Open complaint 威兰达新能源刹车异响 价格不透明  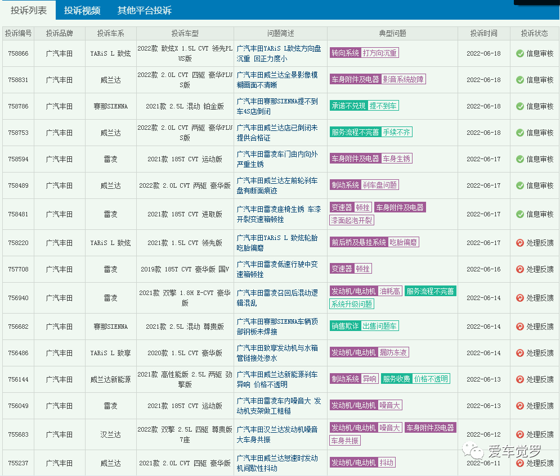[277, 379]
